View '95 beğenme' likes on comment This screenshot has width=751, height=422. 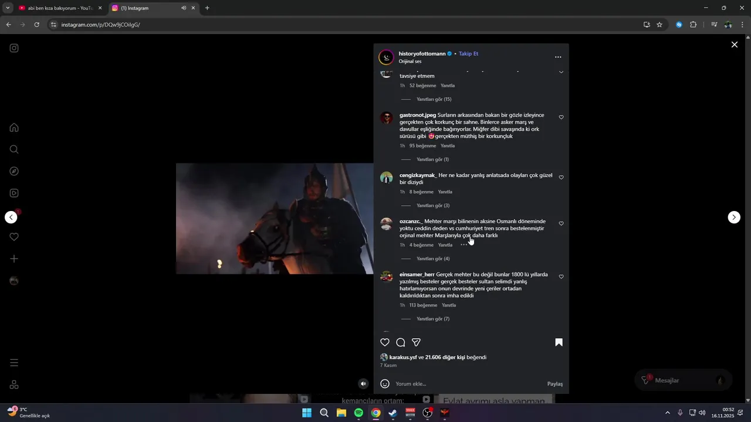coord(423,146)
